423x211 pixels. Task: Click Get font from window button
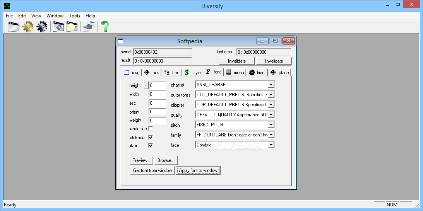tap(152, 170)
